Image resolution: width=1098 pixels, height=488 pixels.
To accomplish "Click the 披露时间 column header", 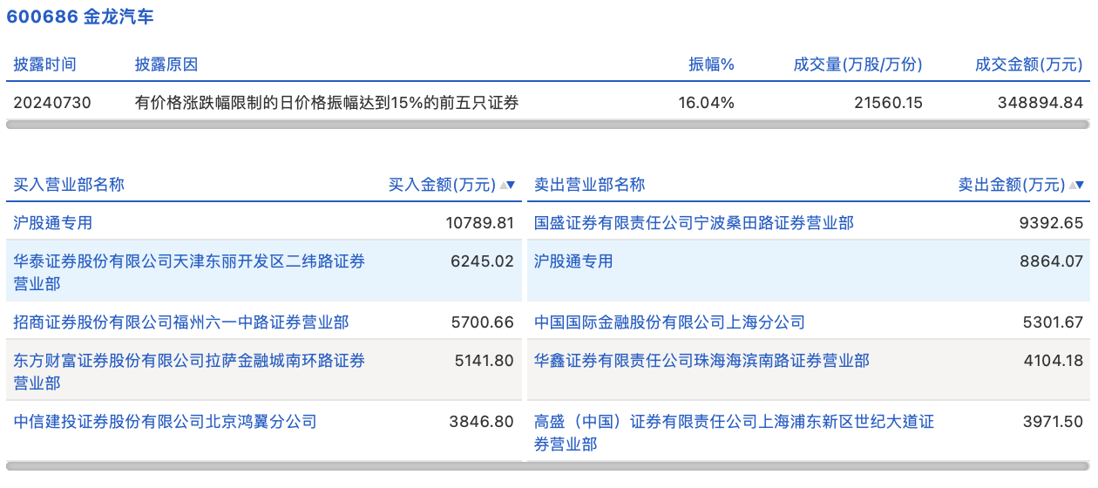I will (x=44, y=64).
